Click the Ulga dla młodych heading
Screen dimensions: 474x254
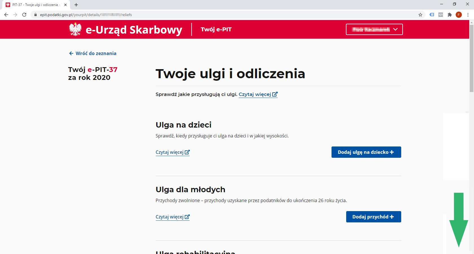tap(190, 189)
